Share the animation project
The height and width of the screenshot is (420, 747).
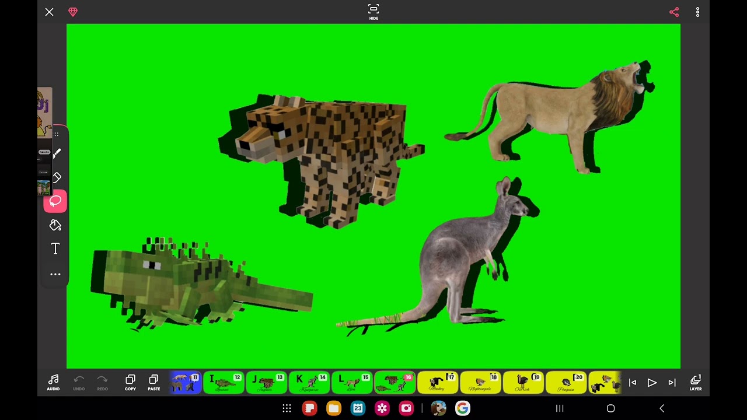pos(674,12)
